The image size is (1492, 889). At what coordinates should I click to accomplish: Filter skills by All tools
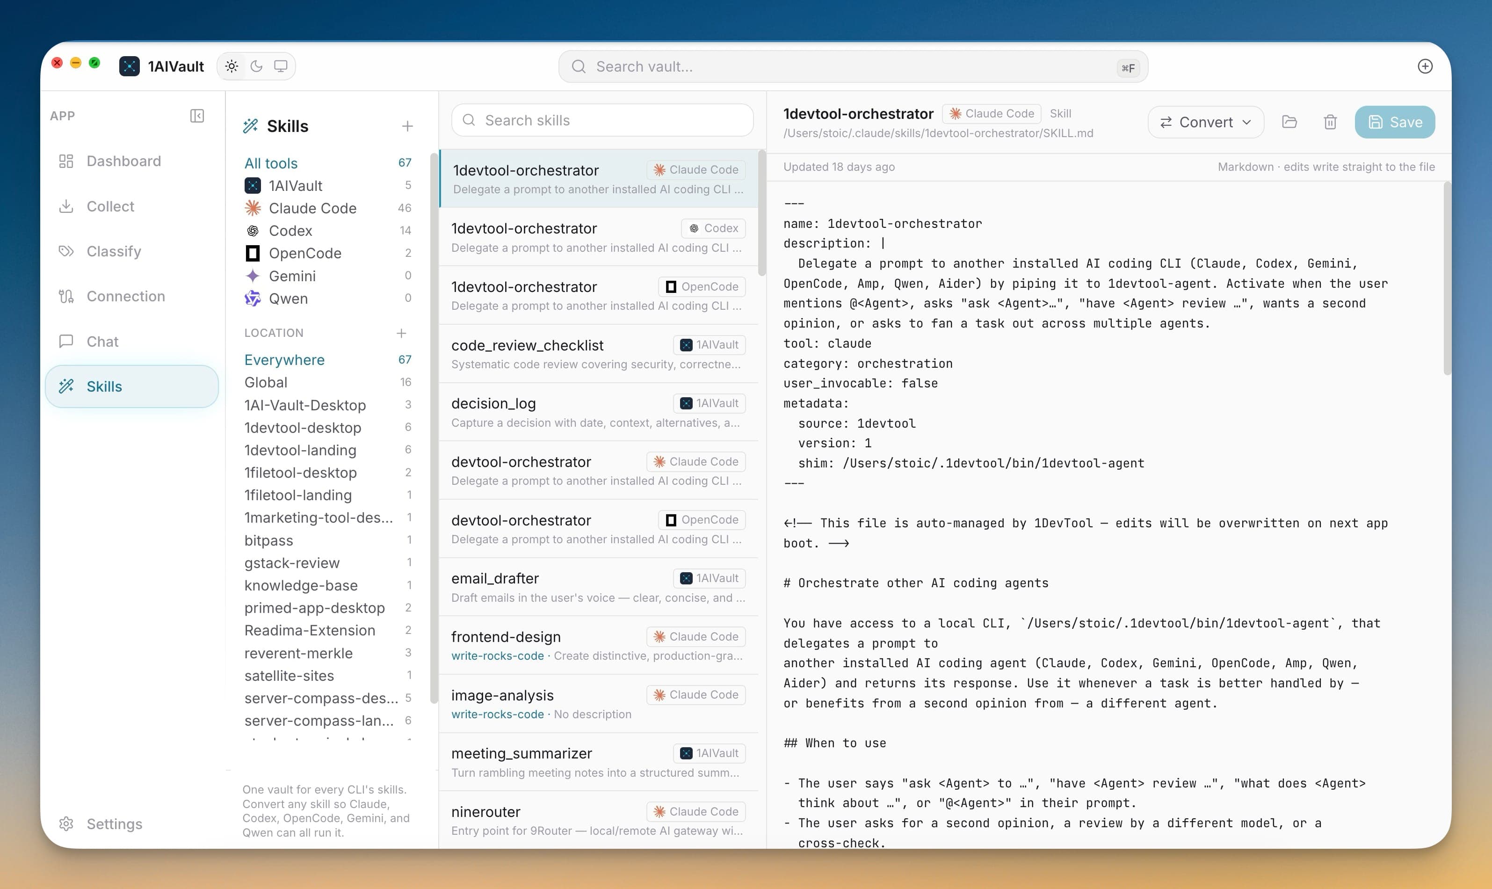327,163
